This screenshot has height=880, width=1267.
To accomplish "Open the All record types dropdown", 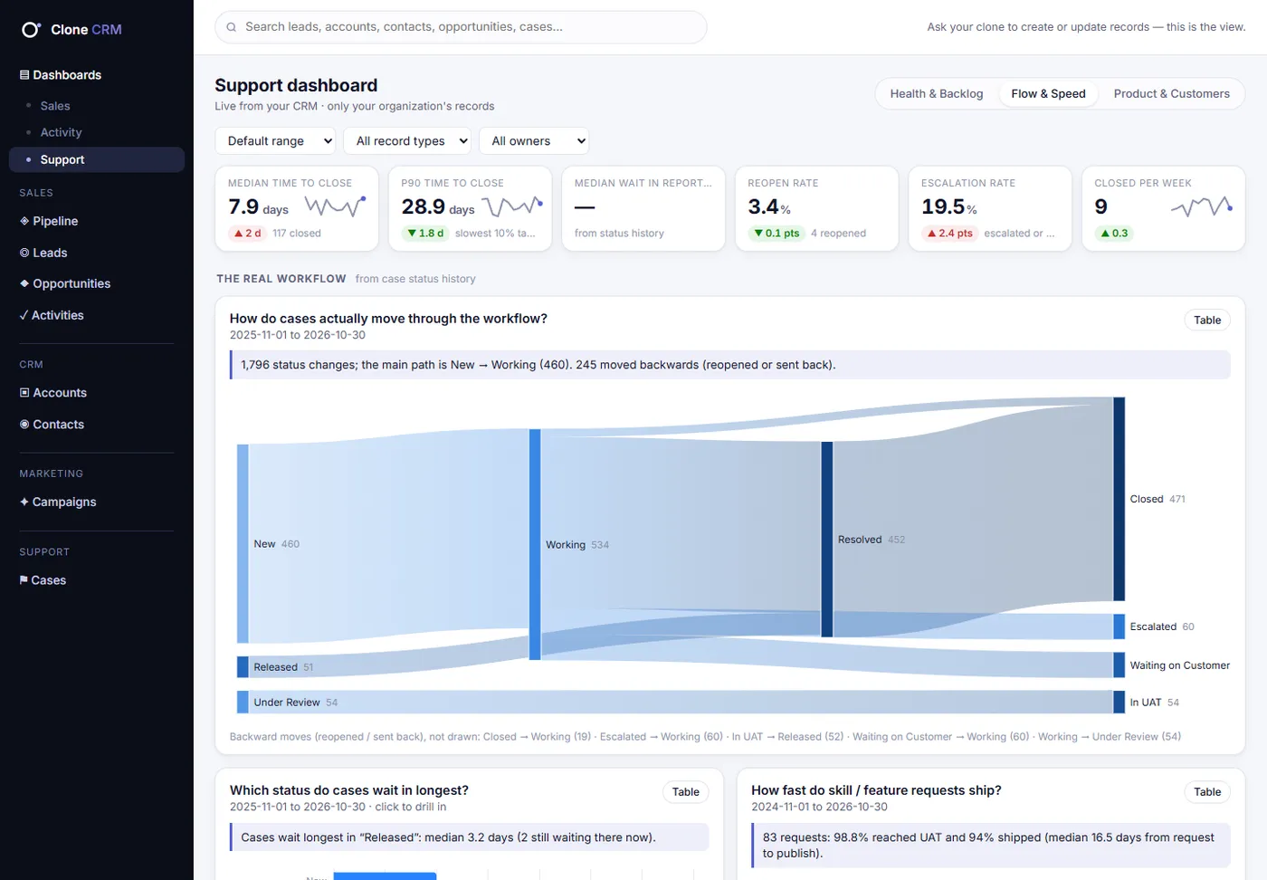I will pos(407,141).
